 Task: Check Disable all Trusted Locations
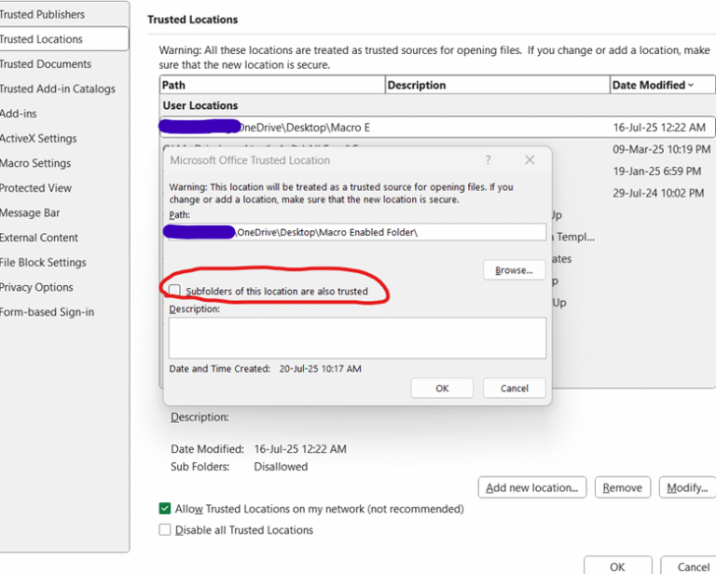(x=165, y=530)
